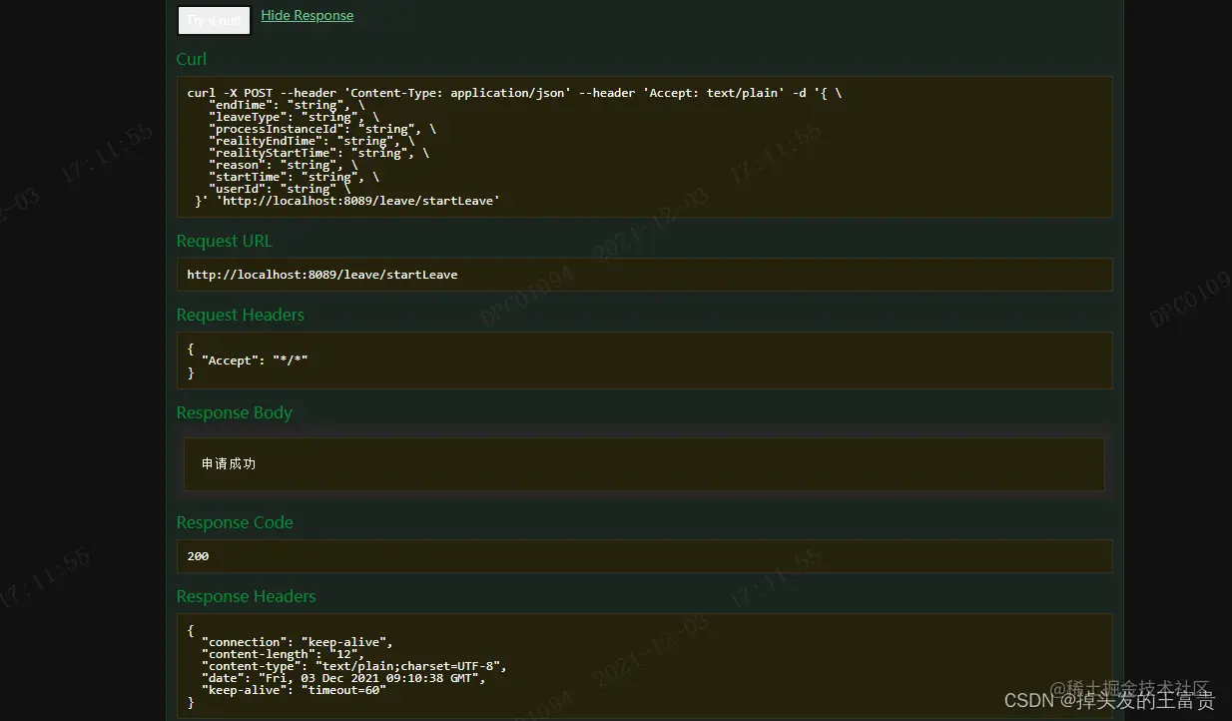Click the "connection": "keep-alive" header line

click(x=297, y=642)
